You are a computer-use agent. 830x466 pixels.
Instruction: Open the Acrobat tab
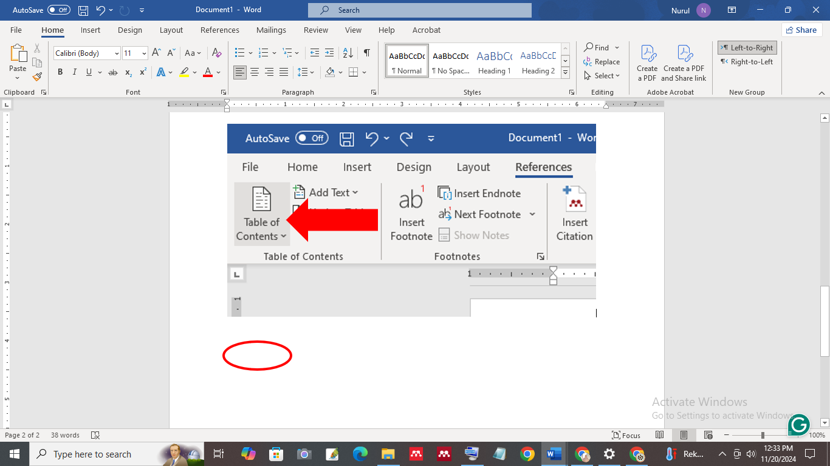click(x=427, y=30)
